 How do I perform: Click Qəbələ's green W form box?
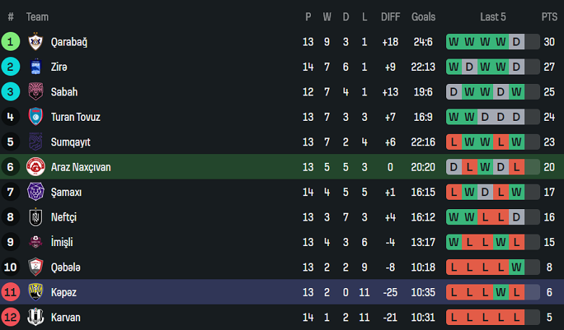click(516, 267)
